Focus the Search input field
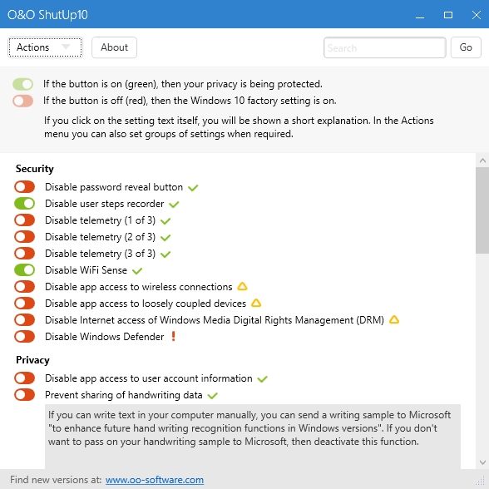 coord(385,47)
